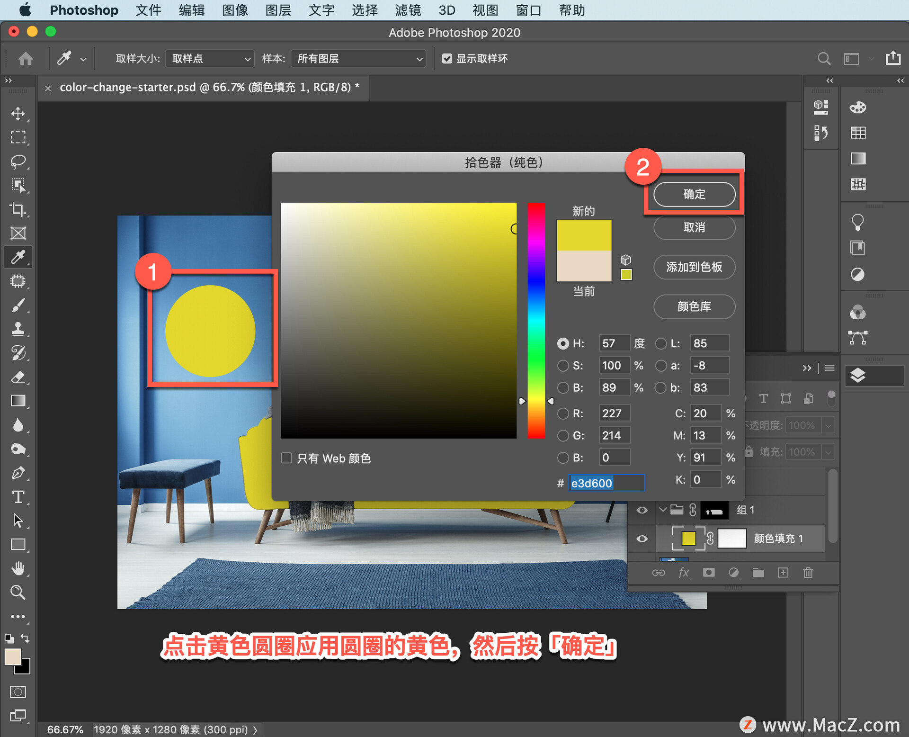The image size is (909, 737).
Task: Collapse the 组 1 group chevron
Action: 663,510
